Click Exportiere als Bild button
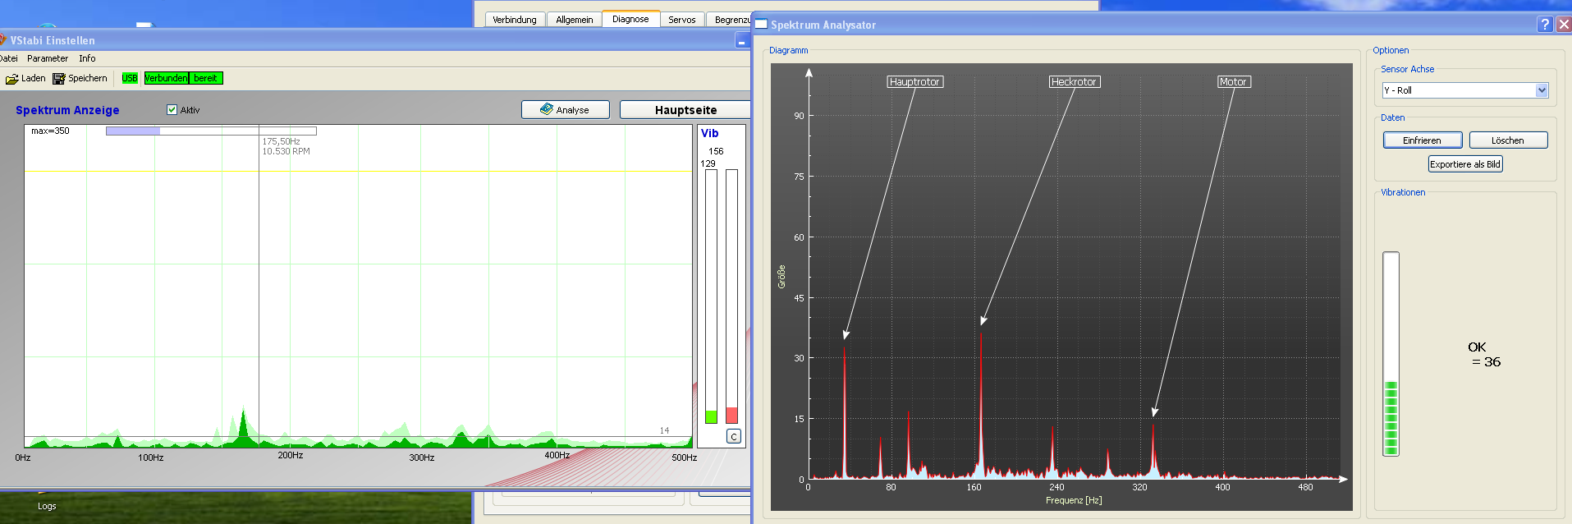This screenshot has width=1572, height=524. coord(1464,164)
